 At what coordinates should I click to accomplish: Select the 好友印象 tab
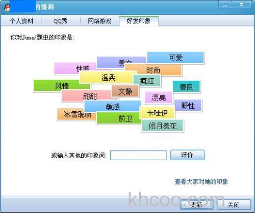point(139,21)
